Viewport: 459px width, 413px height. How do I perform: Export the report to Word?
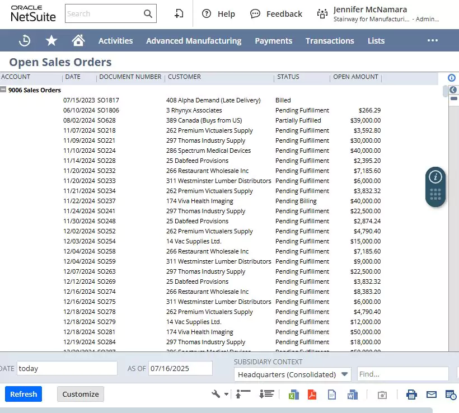(352, 394)
